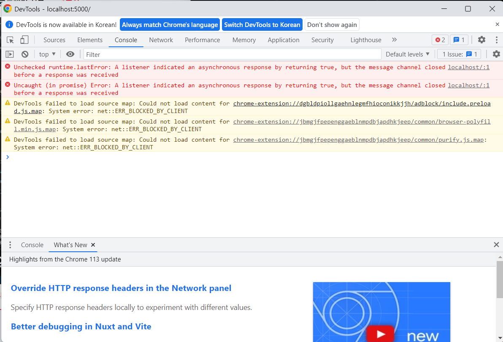Open the Elements panel tab

pos(90,40)
